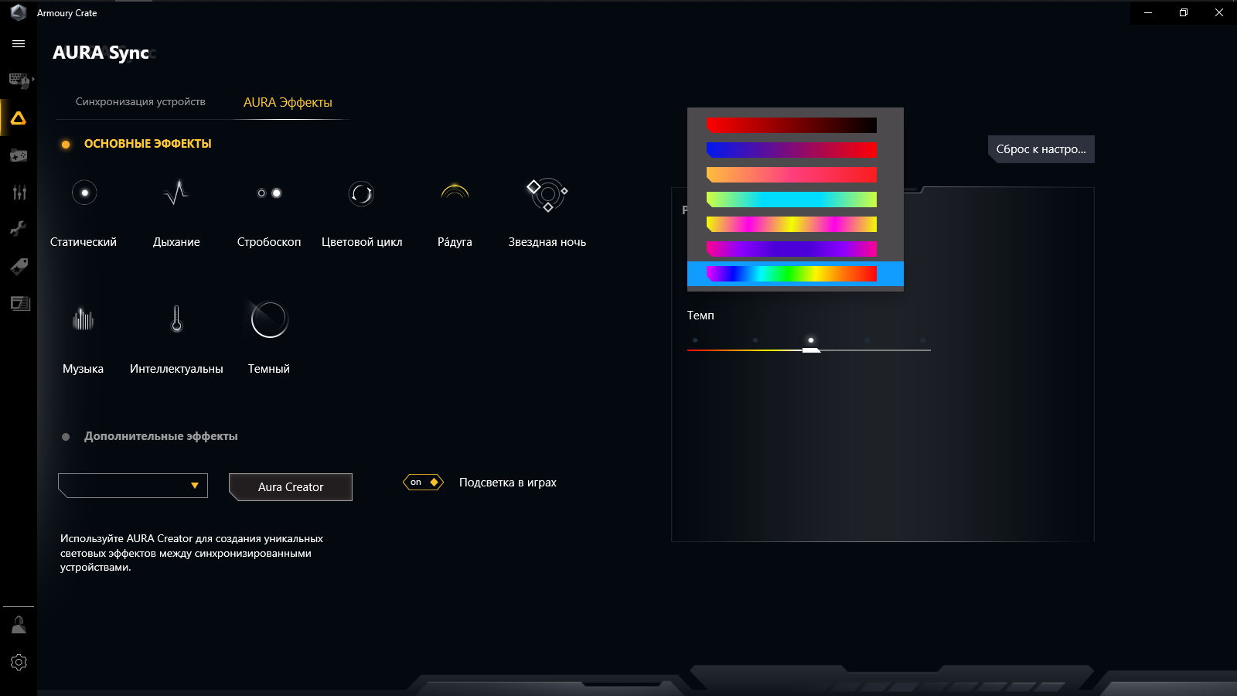Screen dimensions: 1237x696
Task: Switch to the device synchronization tab
Action: [141, 101]
